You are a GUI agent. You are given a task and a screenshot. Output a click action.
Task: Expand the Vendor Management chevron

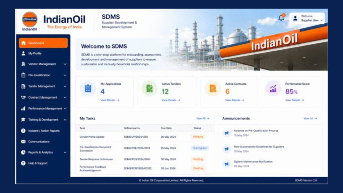click(65, 64)
